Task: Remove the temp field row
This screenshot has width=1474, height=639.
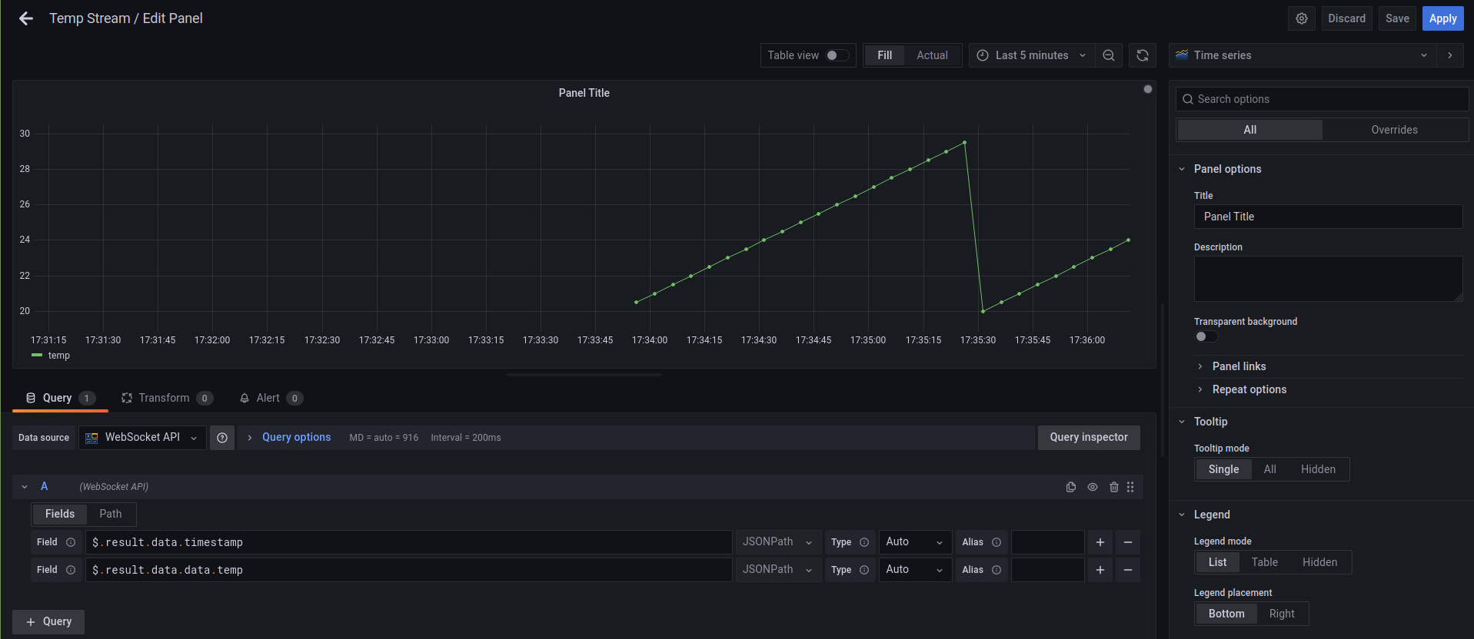Action: coord(1127,570)
